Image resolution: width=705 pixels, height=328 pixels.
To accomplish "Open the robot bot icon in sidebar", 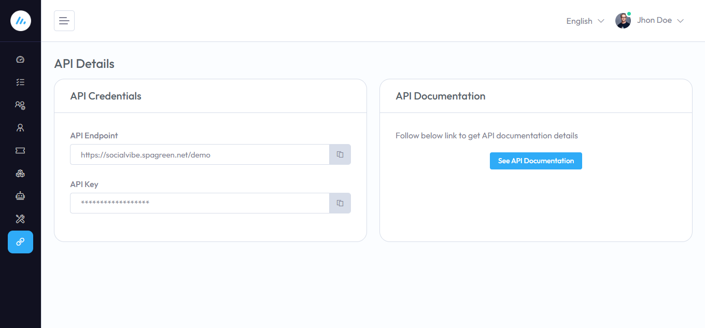I will [x=20, y=196].
